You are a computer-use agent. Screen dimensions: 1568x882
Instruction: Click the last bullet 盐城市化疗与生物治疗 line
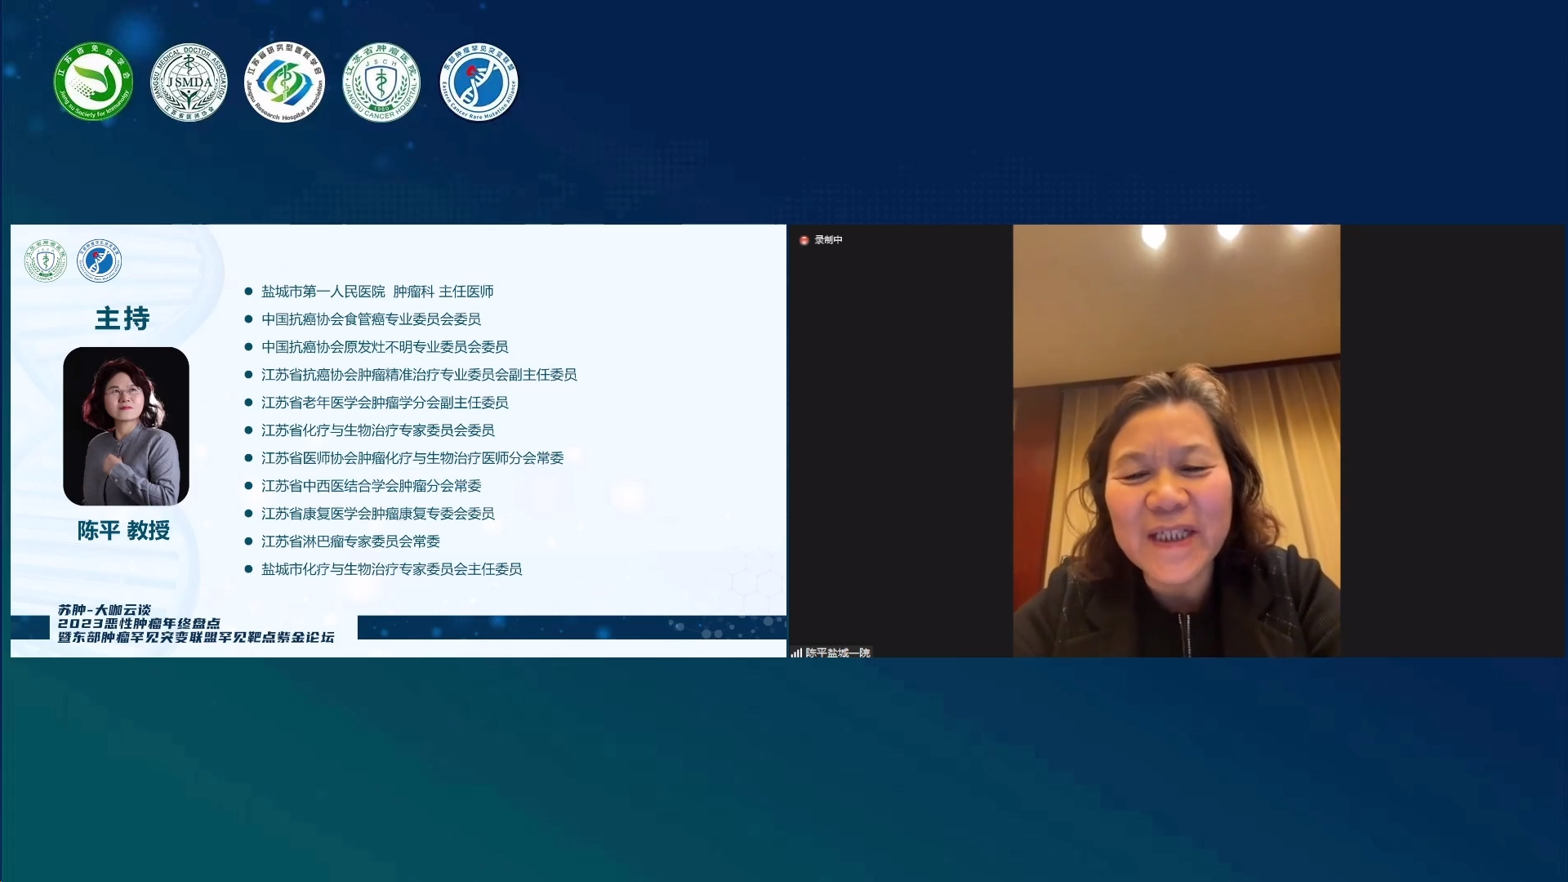[391, 569]
